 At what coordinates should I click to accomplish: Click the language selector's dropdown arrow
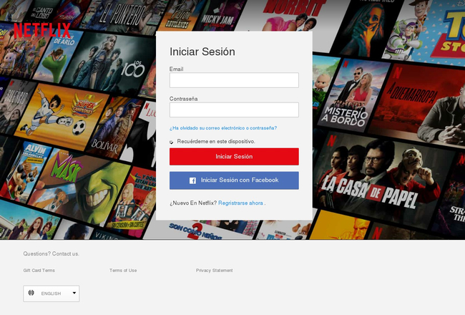click(74, 293)
